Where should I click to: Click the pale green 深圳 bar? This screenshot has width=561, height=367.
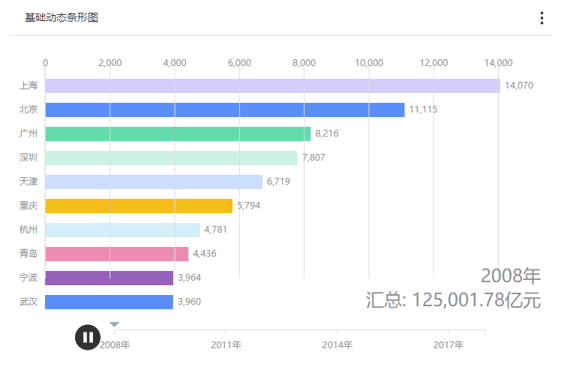pos(171,158)
